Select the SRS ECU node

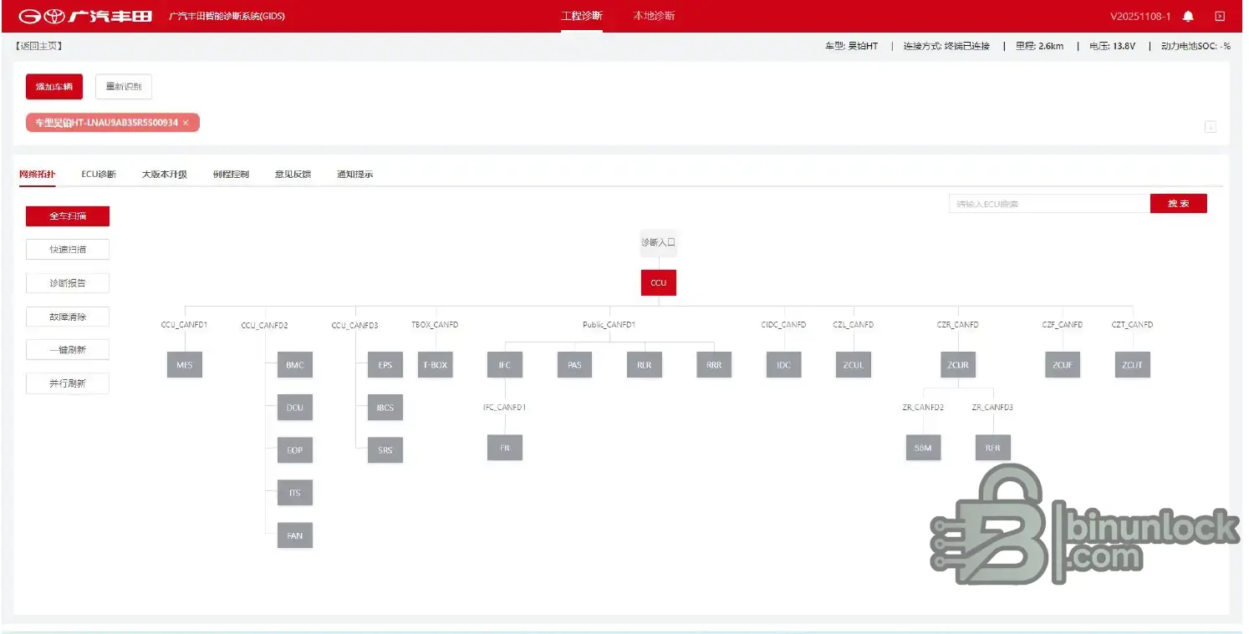coord(385,450)
